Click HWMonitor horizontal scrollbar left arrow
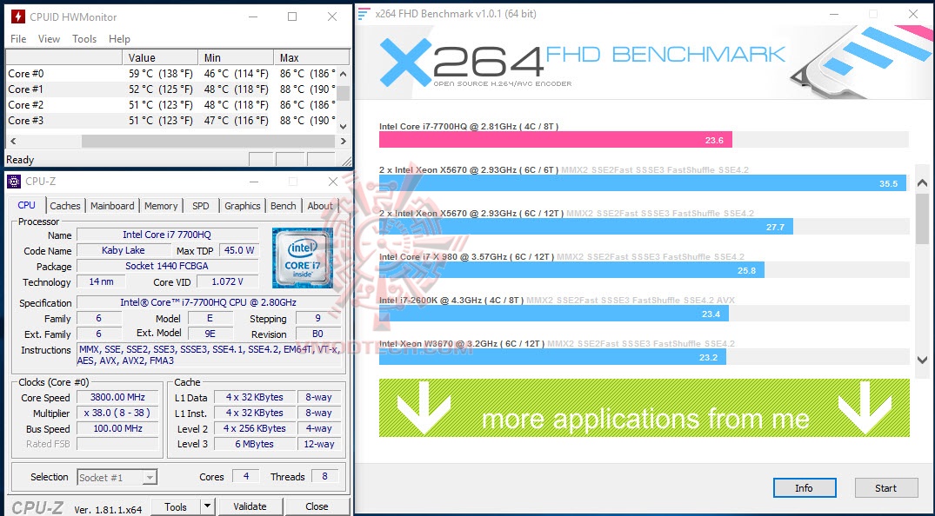Screen dimensions: 935x516 pos(12,142)
